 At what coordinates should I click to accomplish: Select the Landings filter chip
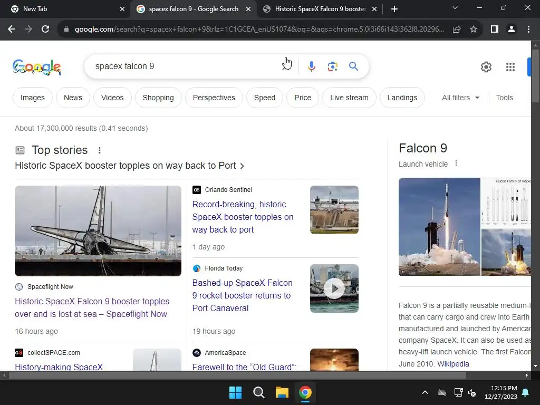click(402, 98)
